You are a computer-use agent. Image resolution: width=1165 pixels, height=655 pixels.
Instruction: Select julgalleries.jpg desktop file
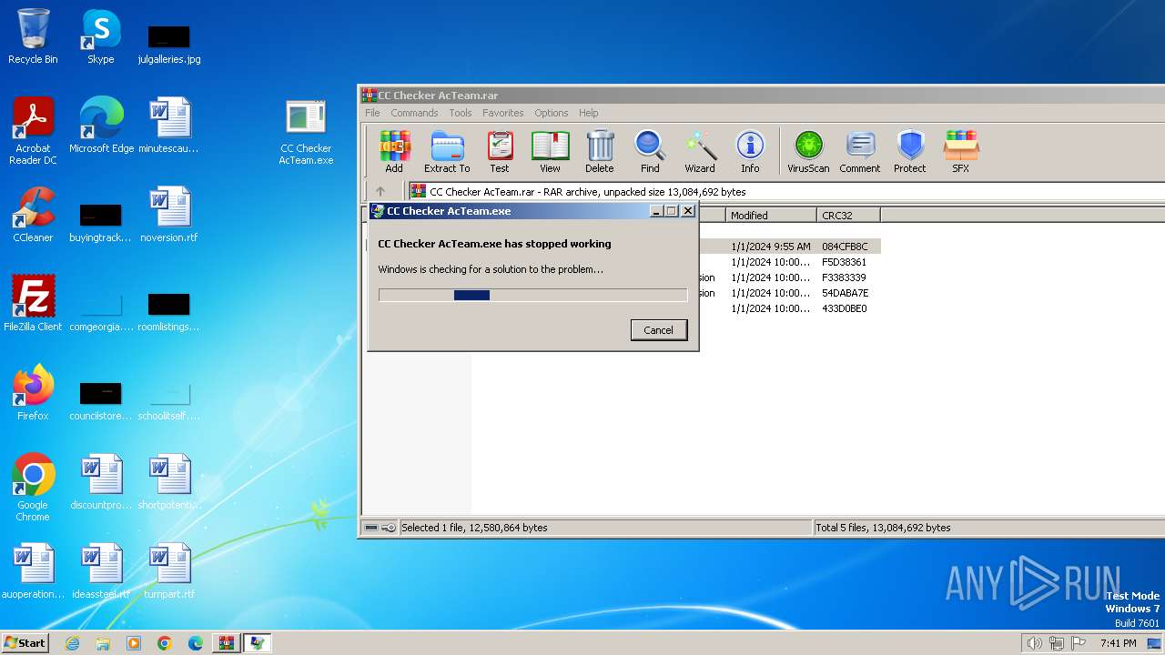pyautogui.click(x=169, y=44)
